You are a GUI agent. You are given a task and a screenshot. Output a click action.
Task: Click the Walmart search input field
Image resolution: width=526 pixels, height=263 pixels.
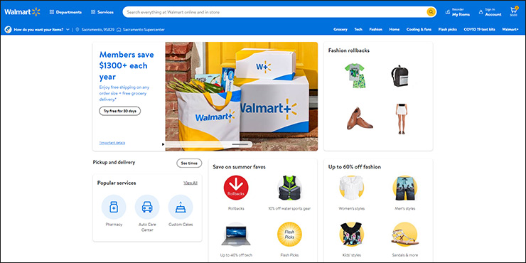(x=275, y=12)
